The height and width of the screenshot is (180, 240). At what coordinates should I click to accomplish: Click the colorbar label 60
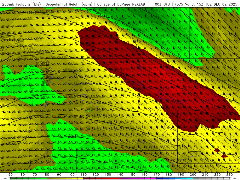23,175
